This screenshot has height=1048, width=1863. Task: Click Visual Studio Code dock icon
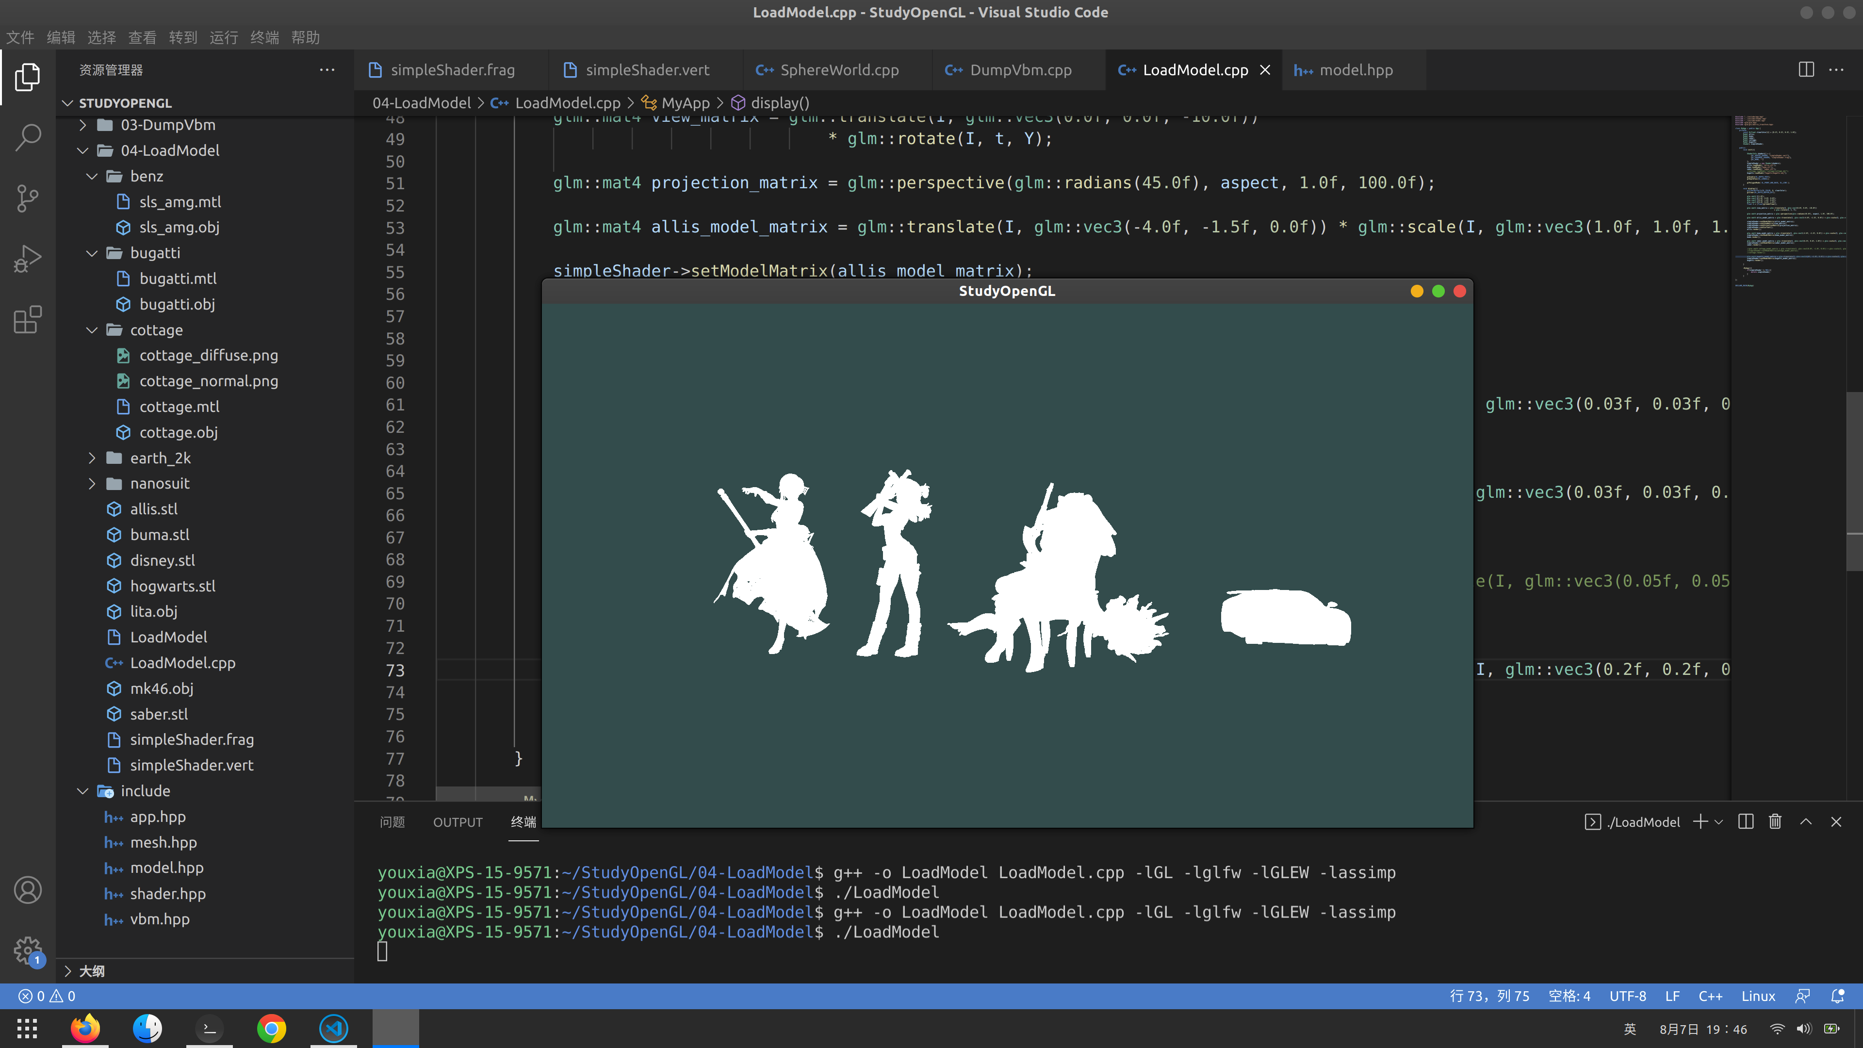[x=333, y=1028]
